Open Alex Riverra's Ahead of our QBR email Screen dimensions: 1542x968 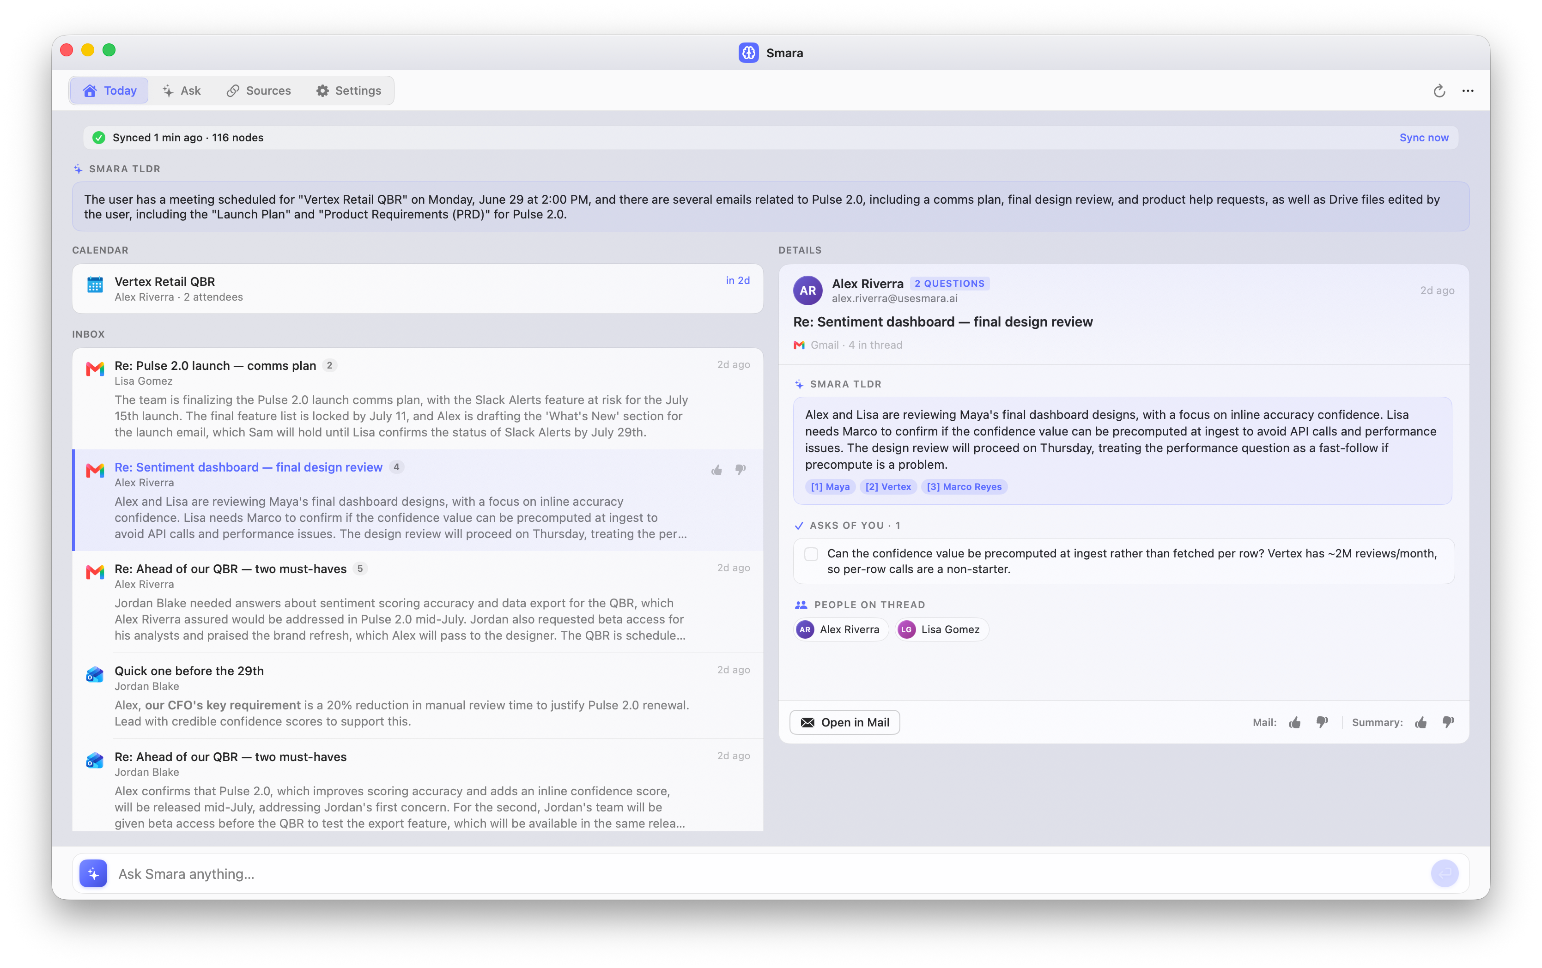pos(418,602)
